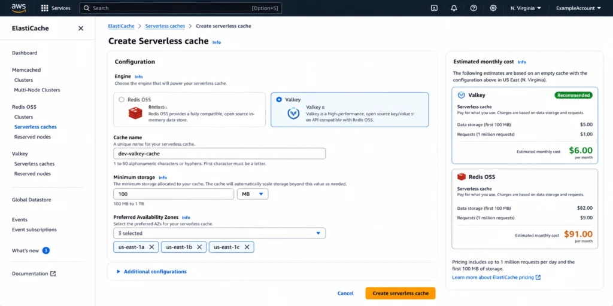Click Info link next to Minimum storage
Image resolution: width=613 pixels, height=306 pixels.
point(163,178)
